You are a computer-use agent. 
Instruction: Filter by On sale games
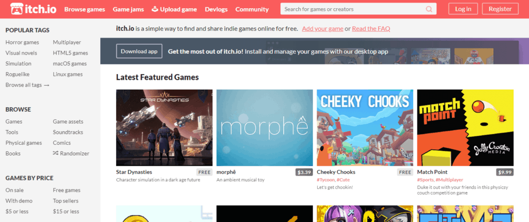[x=14, y=190]
